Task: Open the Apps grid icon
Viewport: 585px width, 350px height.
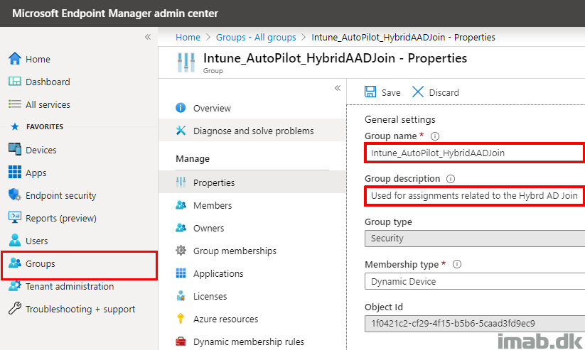Action: [15, 173]
